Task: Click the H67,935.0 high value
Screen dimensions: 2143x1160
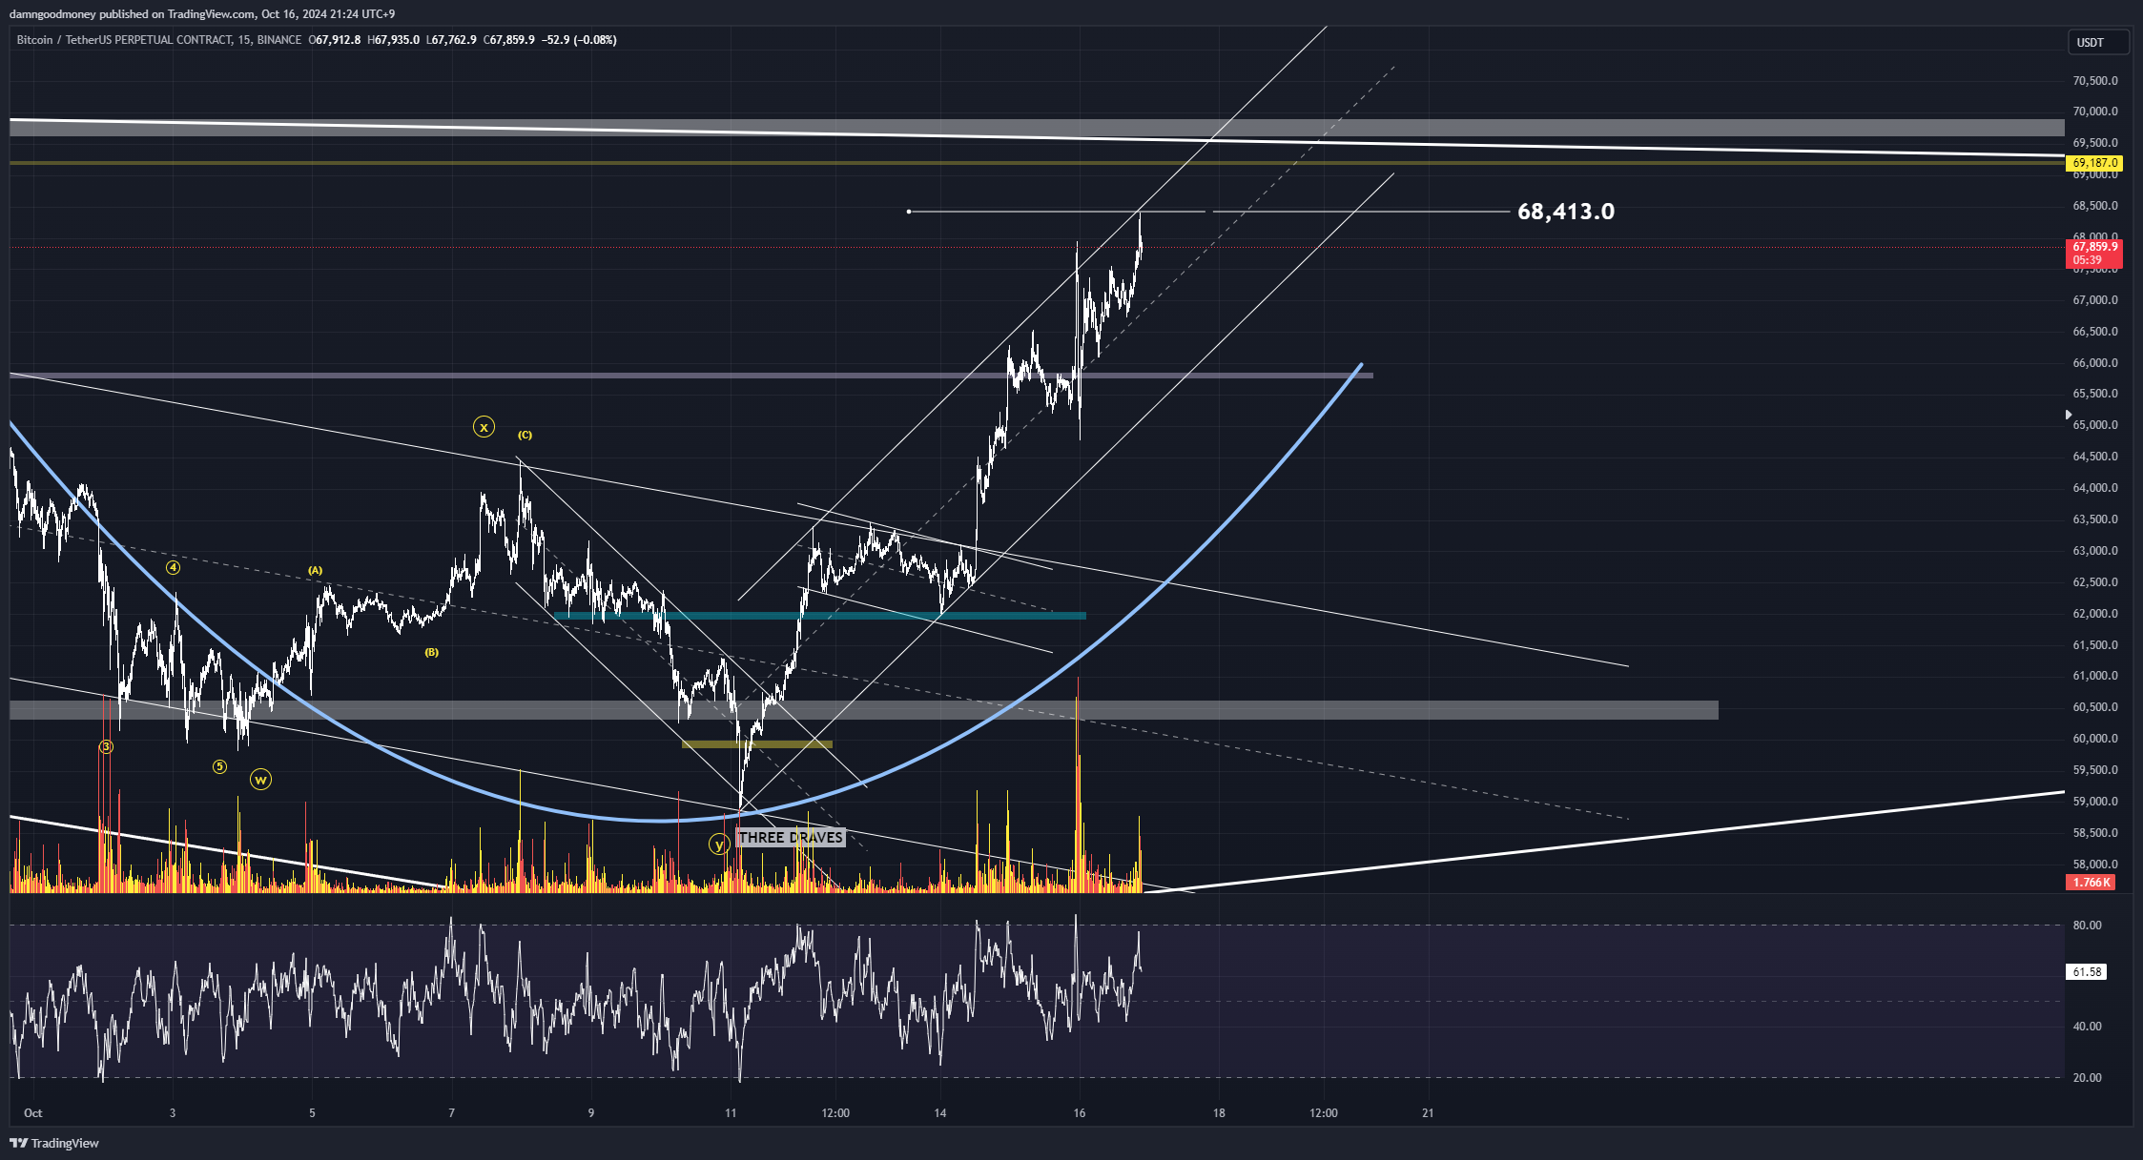Action: click(393, 40)
